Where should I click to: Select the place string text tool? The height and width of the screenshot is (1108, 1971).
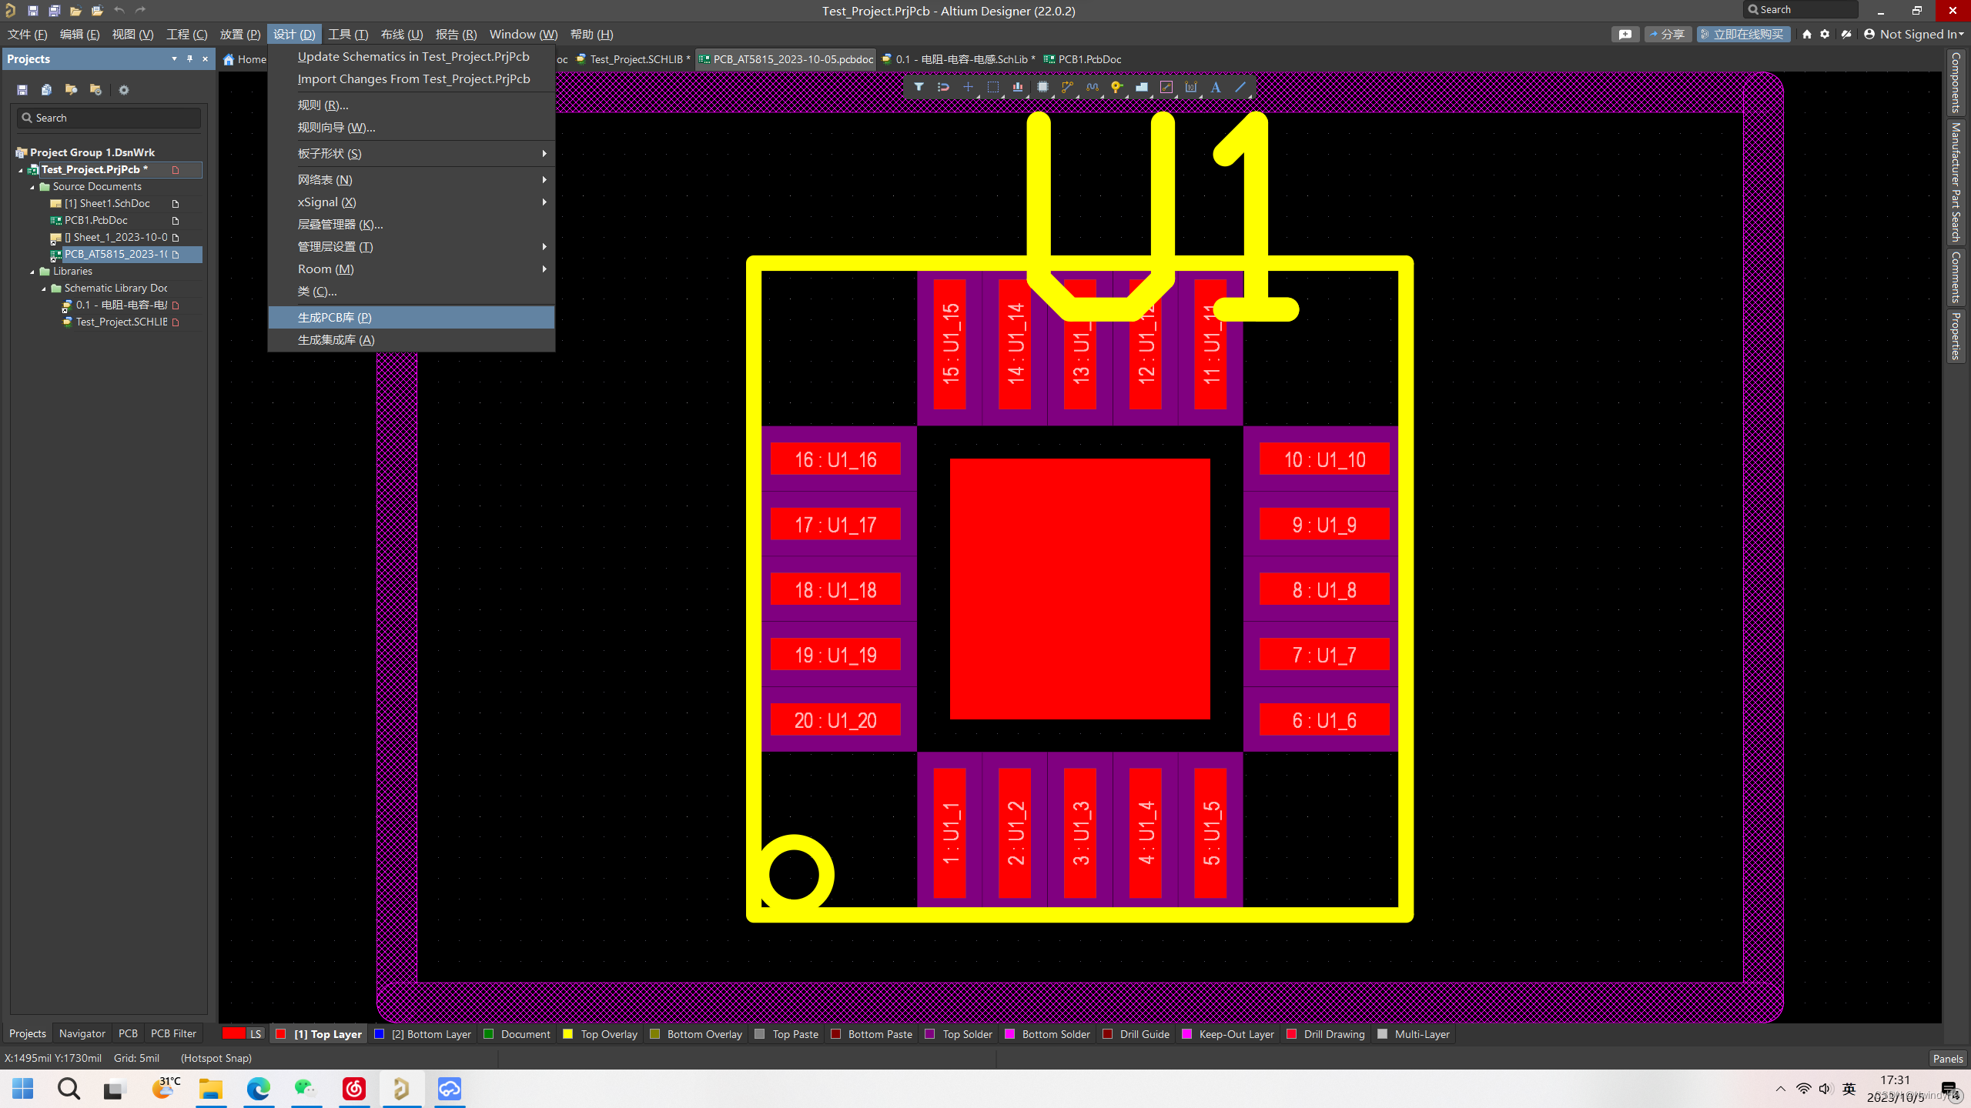click(1216, 87)
